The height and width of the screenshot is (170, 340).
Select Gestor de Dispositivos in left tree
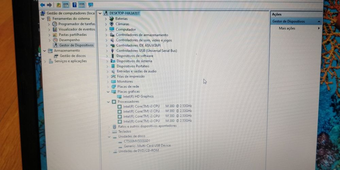pyautogui.click(x=76, y=45)
